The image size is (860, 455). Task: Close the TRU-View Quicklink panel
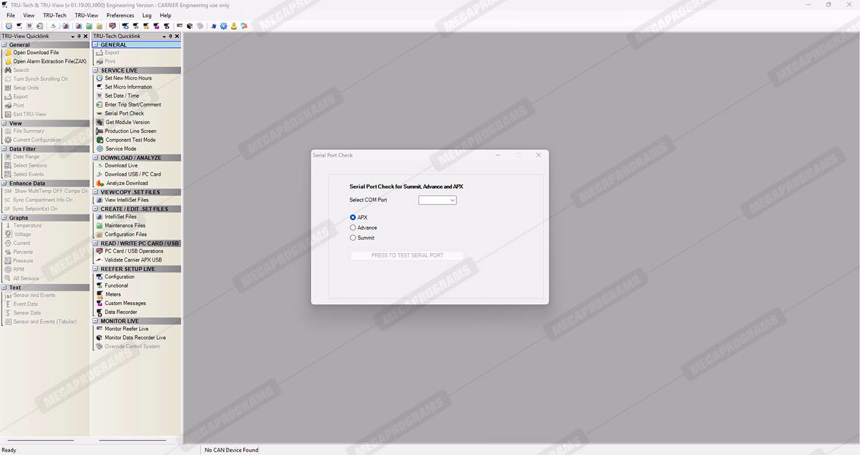coord(86,37)
